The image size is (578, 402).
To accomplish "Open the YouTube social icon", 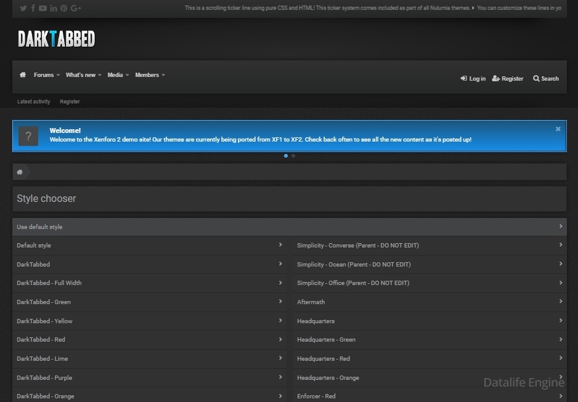I will click(43, 8).
